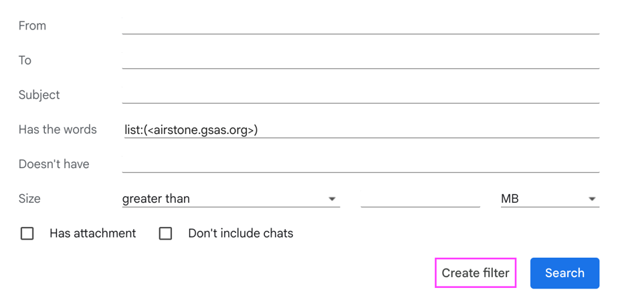Tick the Don't include chats checkbox
This screenshot has width=618, height=304.
(x=165, y=233)
